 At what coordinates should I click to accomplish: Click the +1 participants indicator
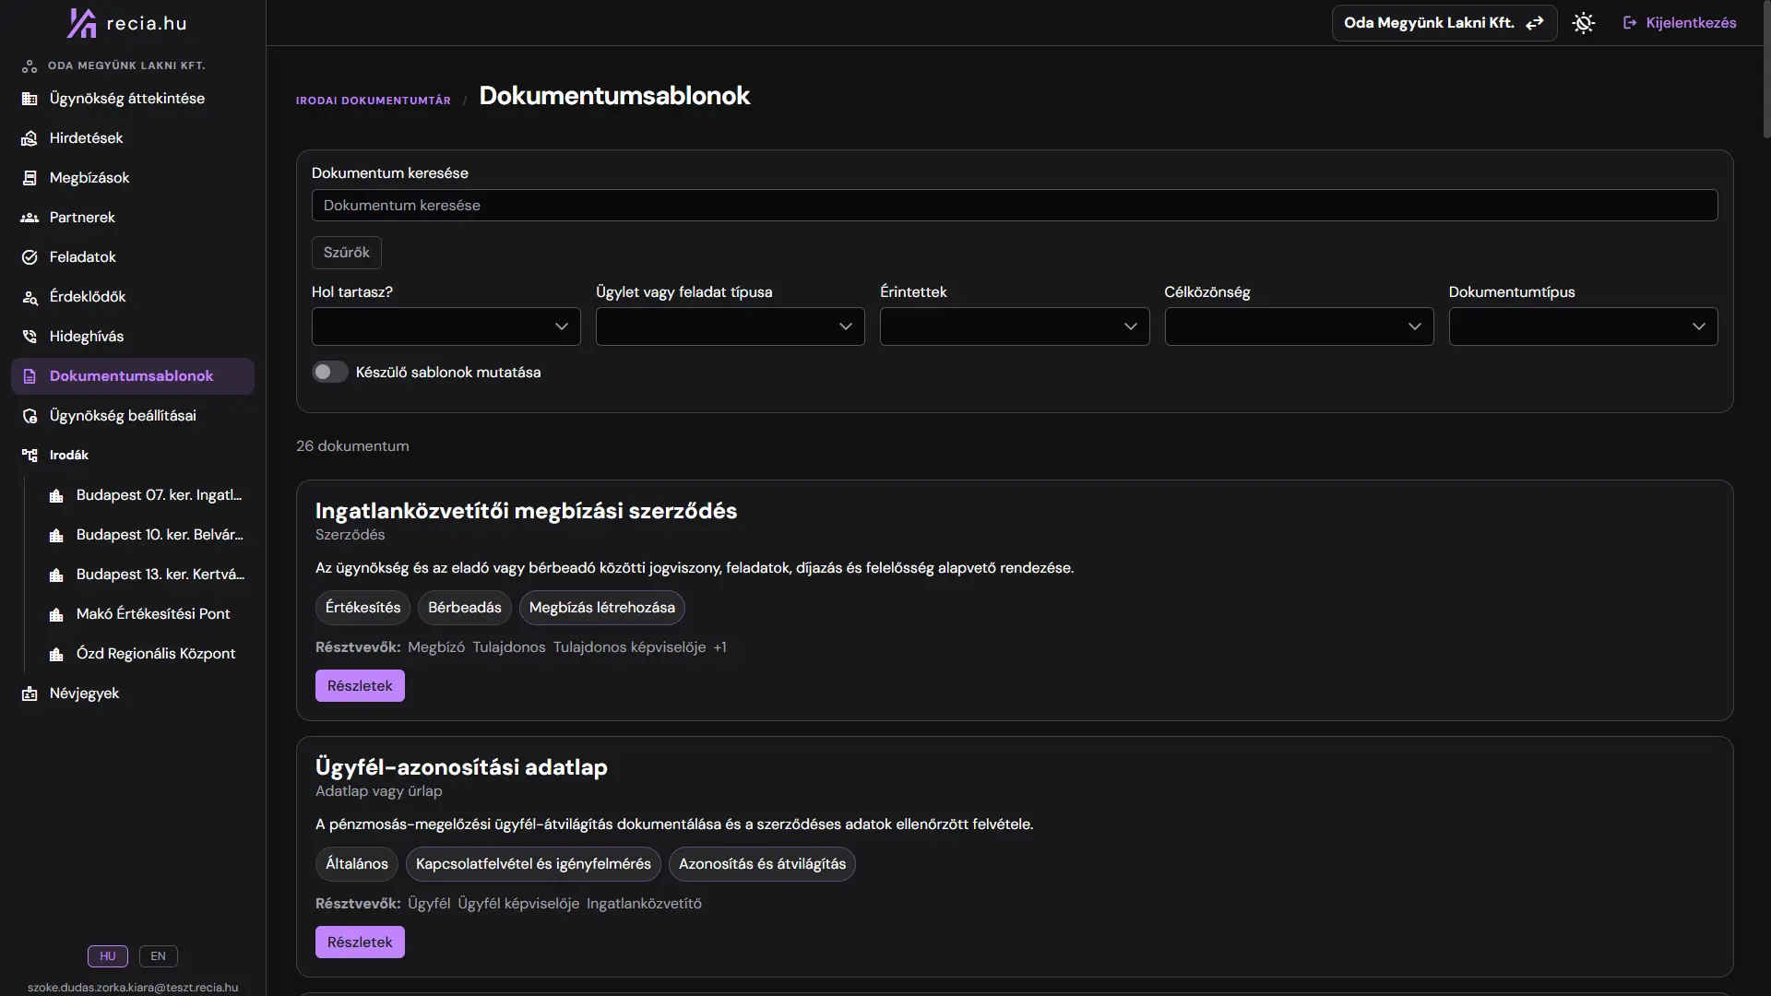tap(720, 647)
